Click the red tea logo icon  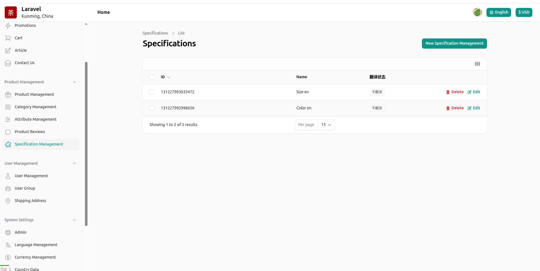[11, 12]
